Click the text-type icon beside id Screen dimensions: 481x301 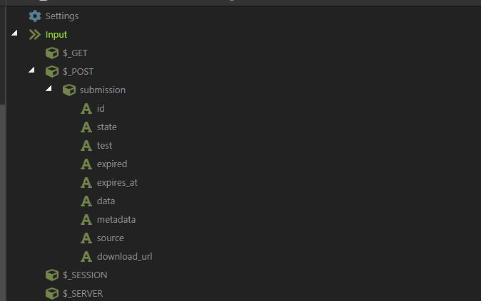(x=86, y=108)
